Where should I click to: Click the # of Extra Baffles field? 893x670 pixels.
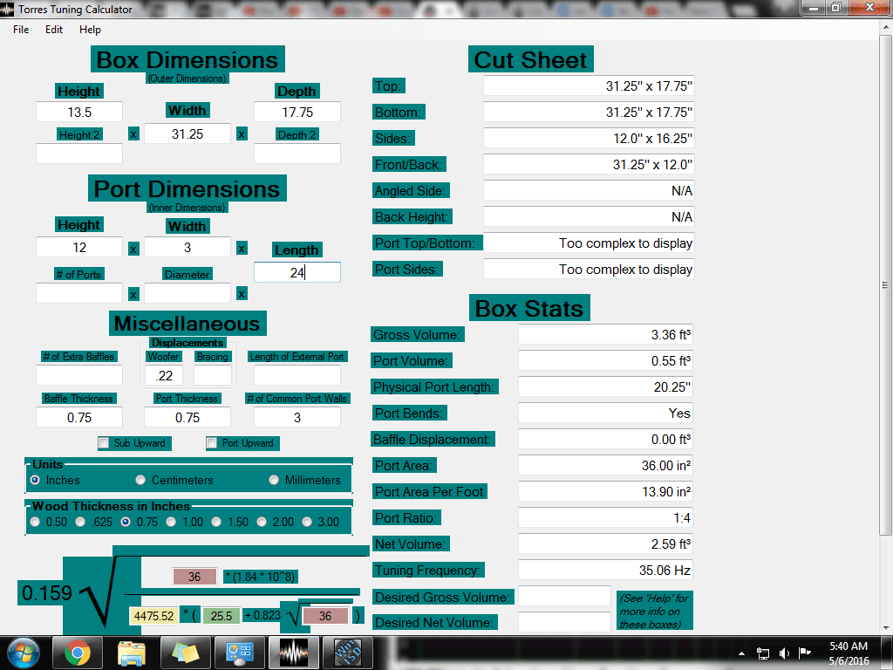[79, 375]
